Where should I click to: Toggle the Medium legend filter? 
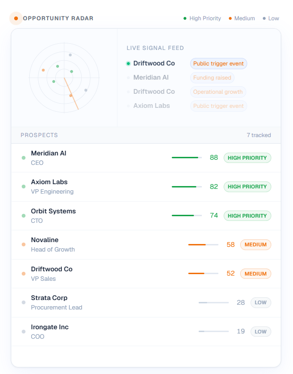(x=242, y=18)
